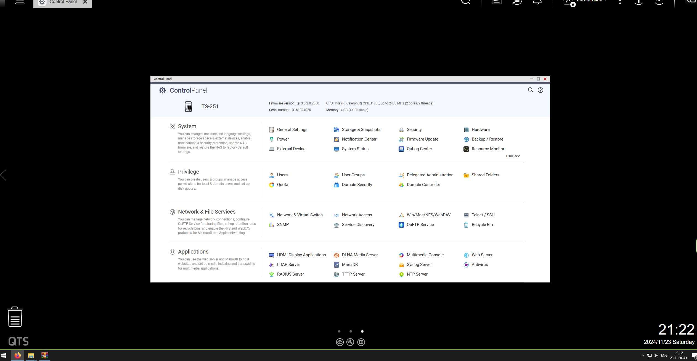Open Multimedia Console
The width and height of the screenshot is (697, 361).
(x=421, y=255)
